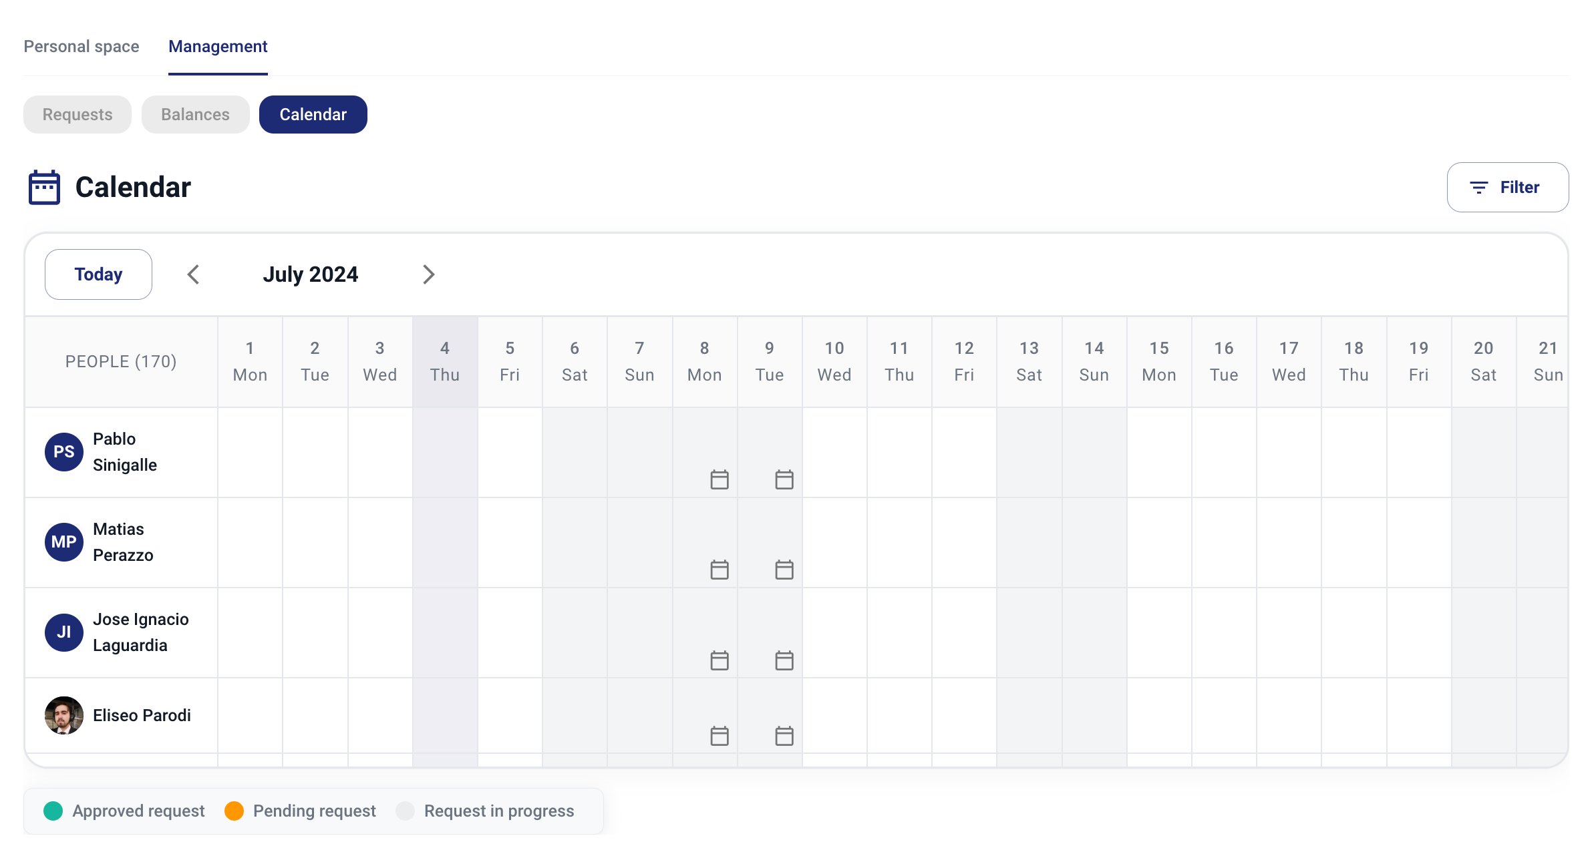Click Matias Perazzo's calendar icon on Monday 8
Screen dimensions: 1590x852
(719, 570)
